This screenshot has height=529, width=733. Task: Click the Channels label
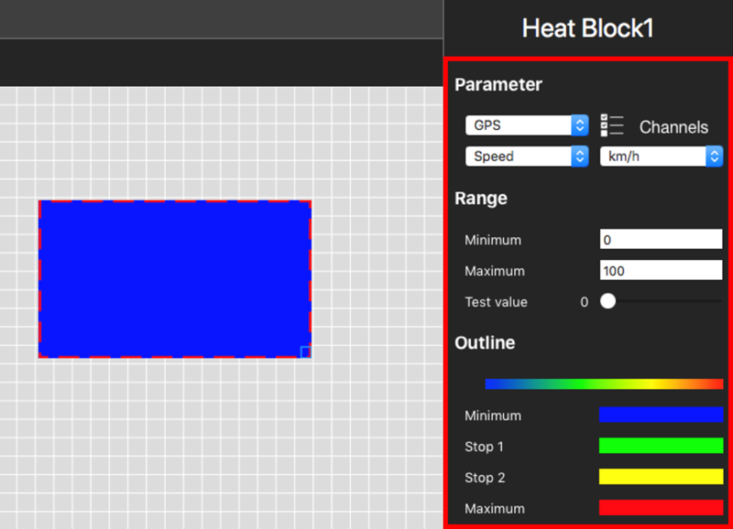click(673, 127)
